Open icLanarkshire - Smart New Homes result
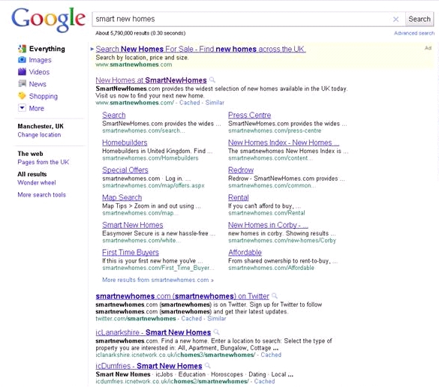Image resolution: width=439 pixels, height=387 pixels. click(x=153, y=332)
